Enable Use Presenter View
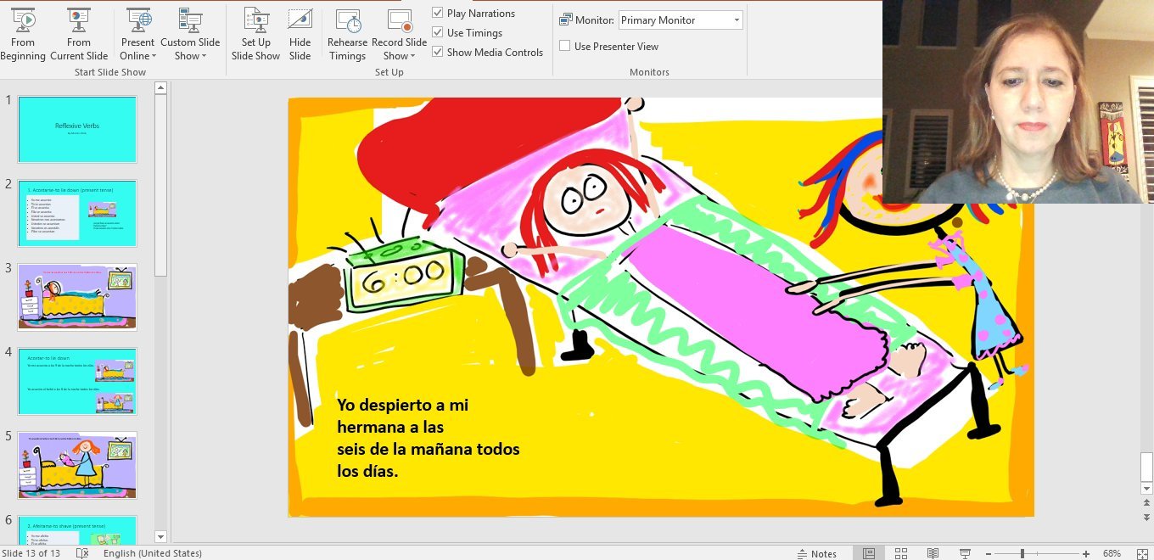The height and width of the screenshot is (560, 1154). (565, 47)
